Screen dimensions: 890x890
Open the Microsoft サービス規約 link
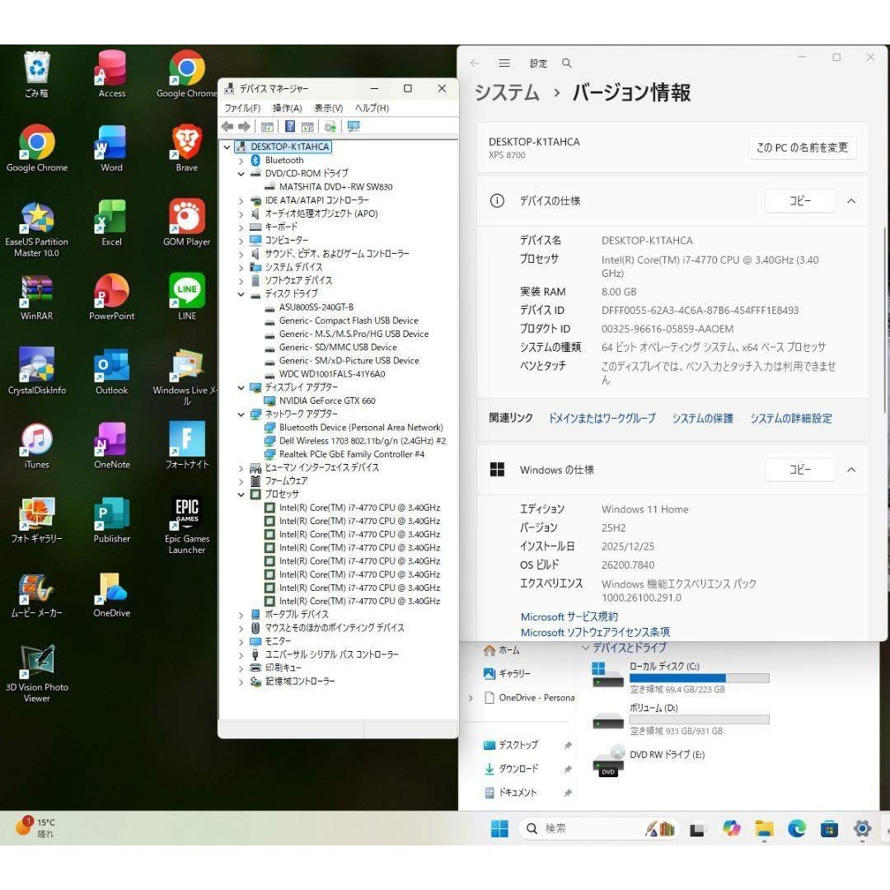[x=568, y=616]
